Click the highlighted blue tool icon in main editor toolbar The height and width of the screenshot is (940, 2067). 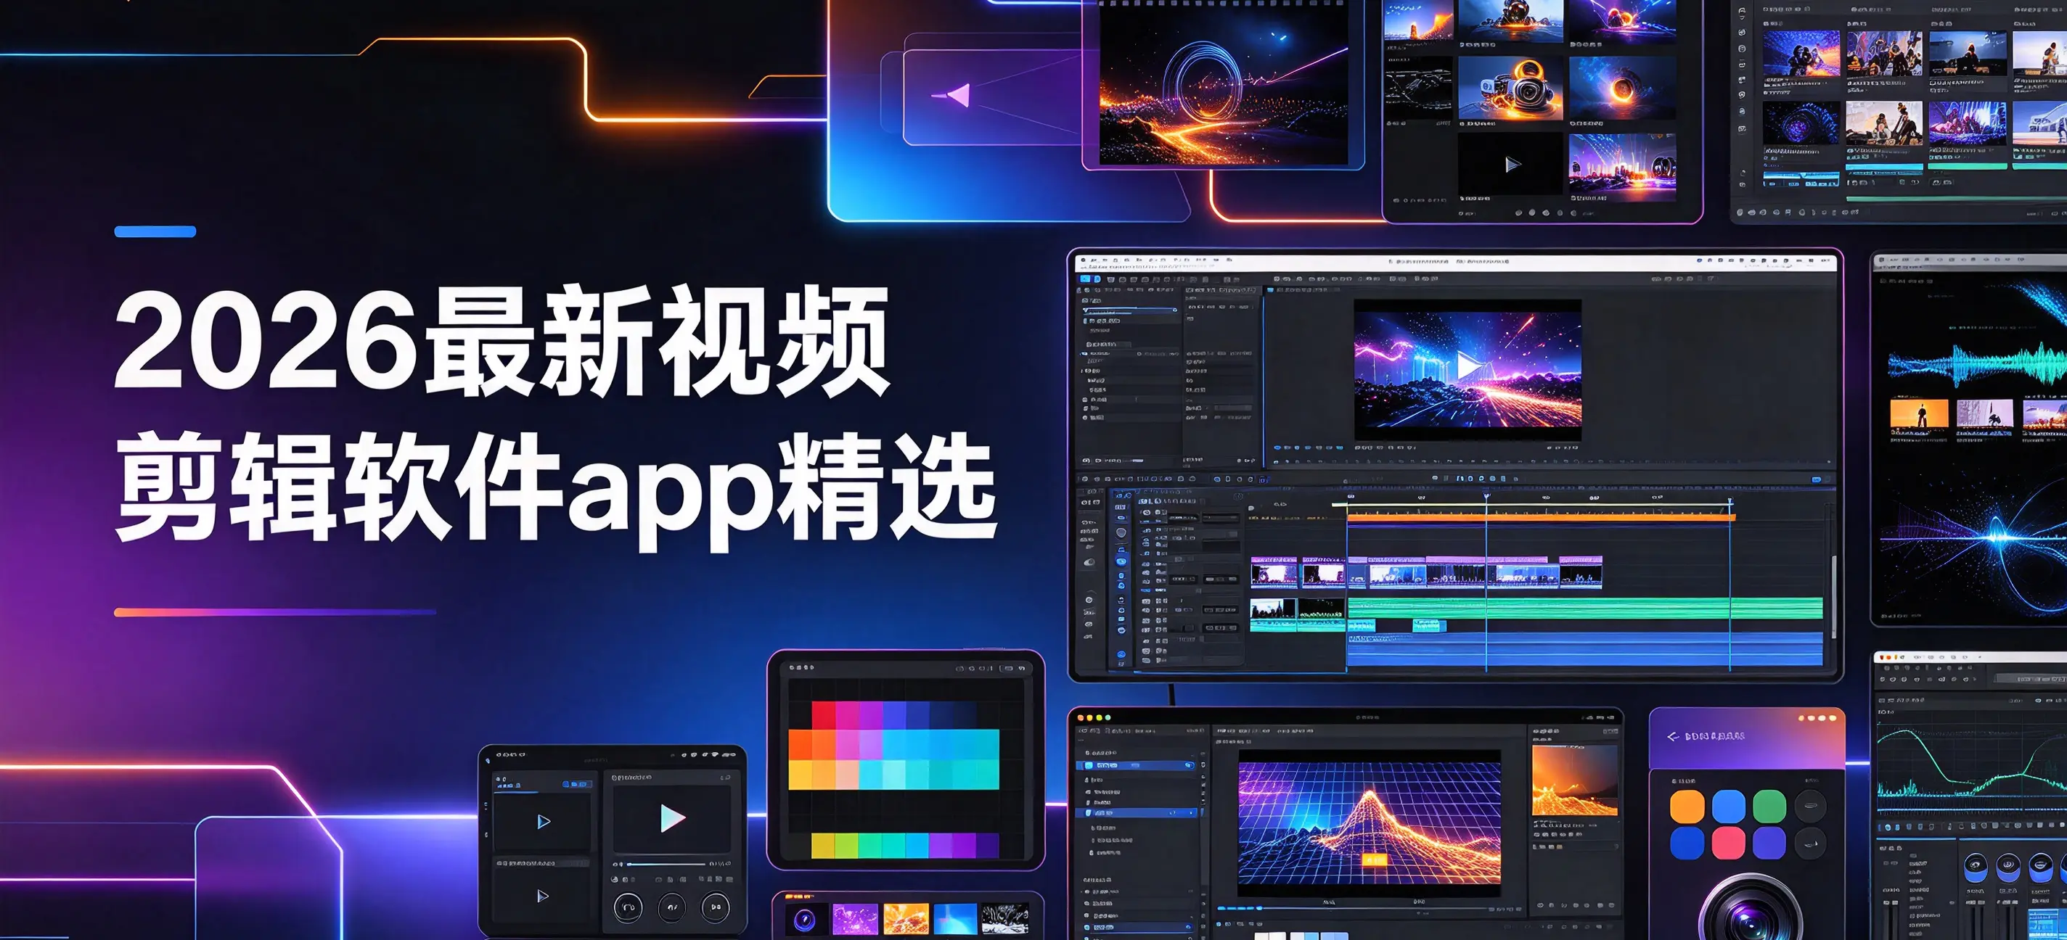[x=1085, y=279]
